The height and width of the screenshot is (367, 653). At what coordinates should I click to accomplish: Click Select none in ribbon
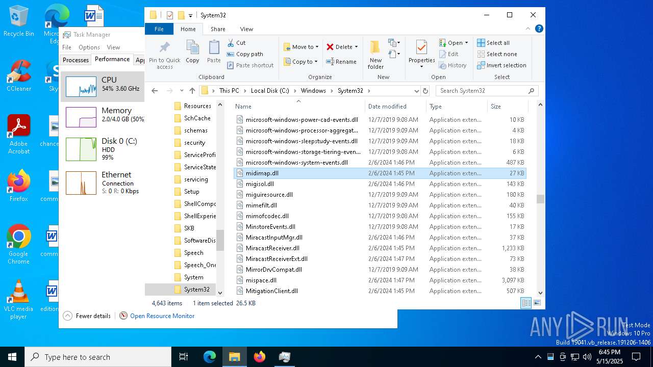click(x=497, y=54)
